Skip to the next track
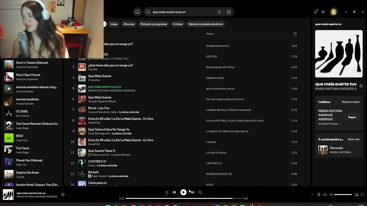The image size is (367, 206). tap(193, 192)
